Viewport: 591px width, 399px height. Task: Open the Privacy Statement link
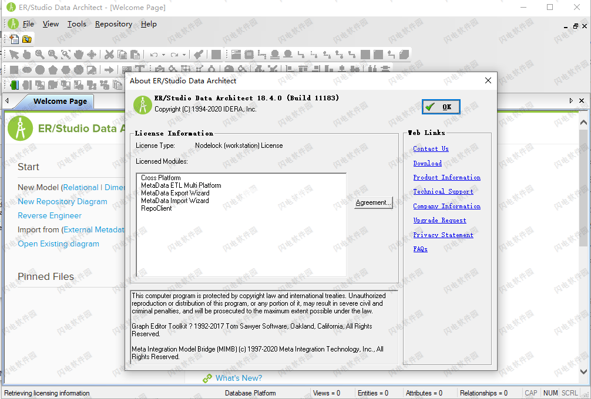tap(443, 235)
